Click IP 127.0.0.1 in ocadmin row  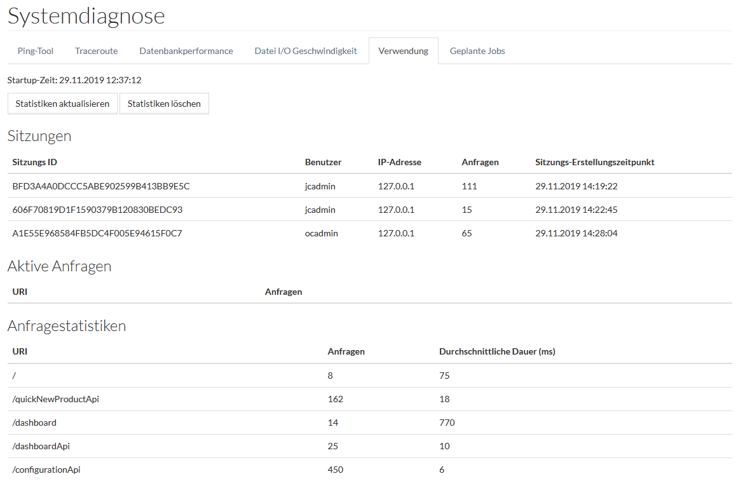(396, 233)
